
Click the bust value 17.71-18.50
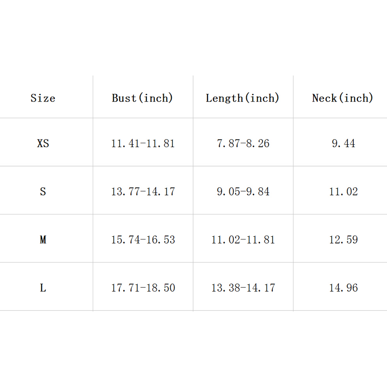click(143, 288)
